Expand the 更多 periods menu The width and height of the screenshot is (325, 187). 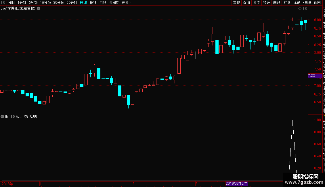[126, 3]
